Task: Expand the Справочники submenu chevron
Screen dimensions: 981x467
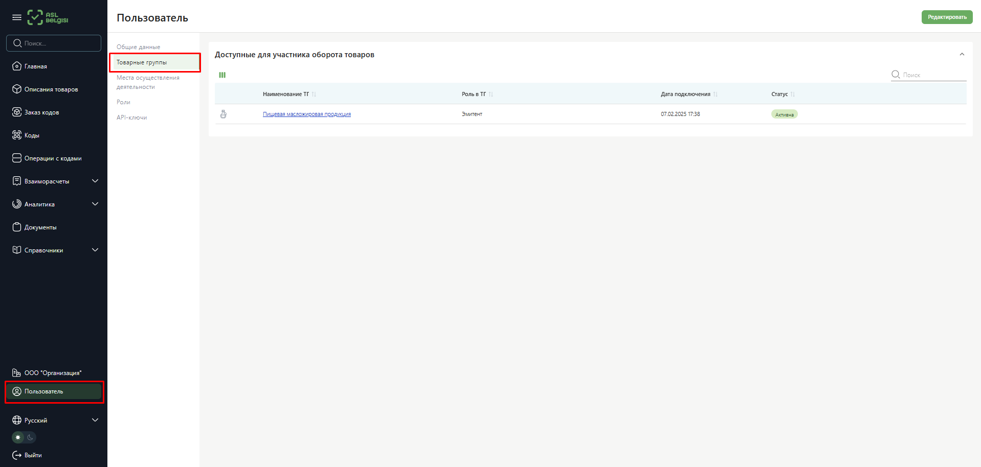Action: click(x=95, y=250)
